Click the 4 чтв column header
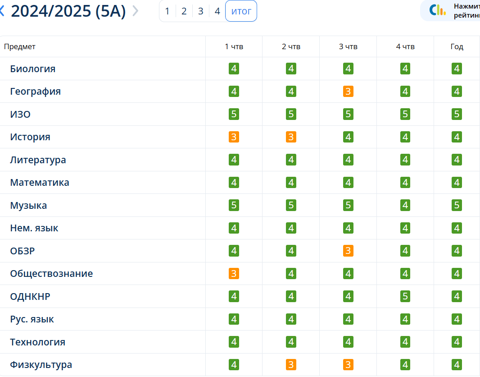The image size is (480, 377). tap(405, 46)
